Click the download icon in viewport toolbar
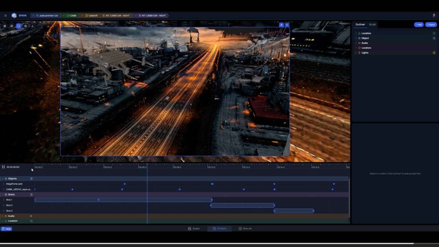This screenshot has height=247, width=439. point(32,26)
